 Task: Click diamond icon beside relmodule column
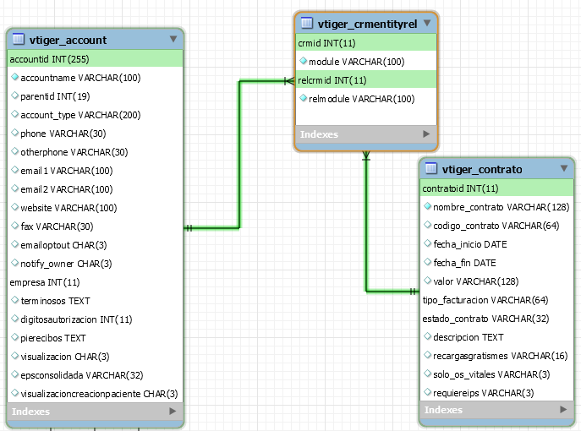coord(303,98)
